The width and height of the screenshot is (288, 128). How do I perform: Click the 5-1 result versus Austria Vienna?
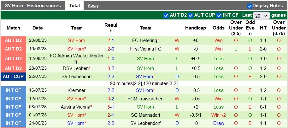111,107
